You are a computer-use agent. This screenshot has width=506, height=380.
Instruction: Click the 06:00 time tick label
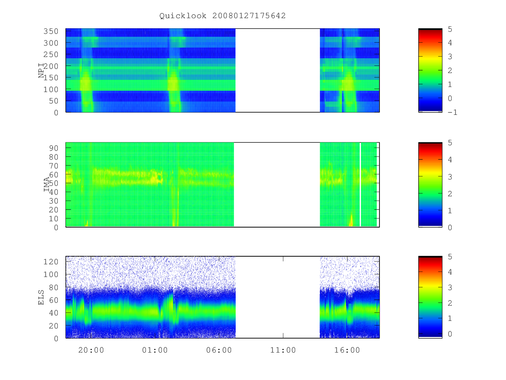[219, 350]
